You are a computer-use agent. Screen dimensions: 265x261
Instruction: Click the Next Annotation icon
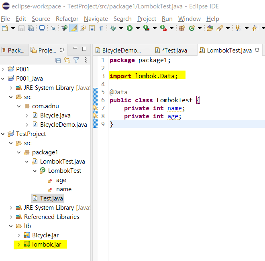(238, 28)
